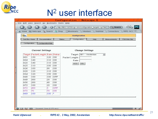Open the File menu

click(x=19, y=23)
